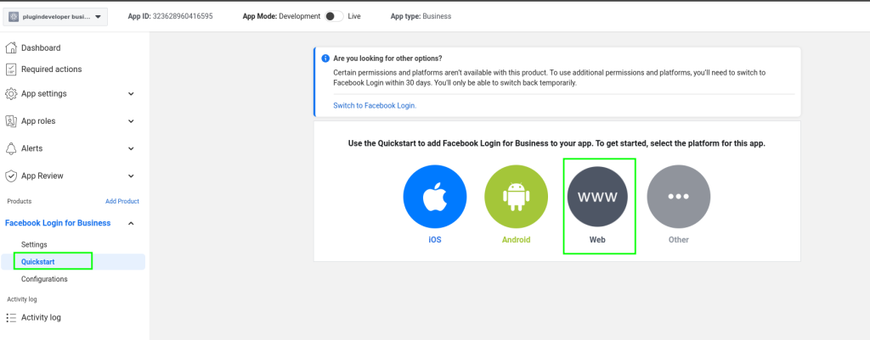Click the blue info icon in notice
The width and height of the screenshot is (870, 340).
click(x=325, y=59)
